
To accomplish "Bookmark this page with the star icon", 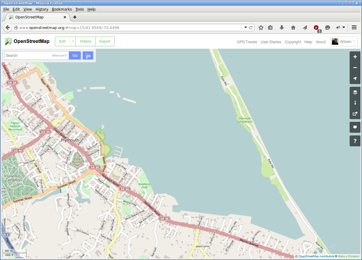I will click(x=261, y=28).
